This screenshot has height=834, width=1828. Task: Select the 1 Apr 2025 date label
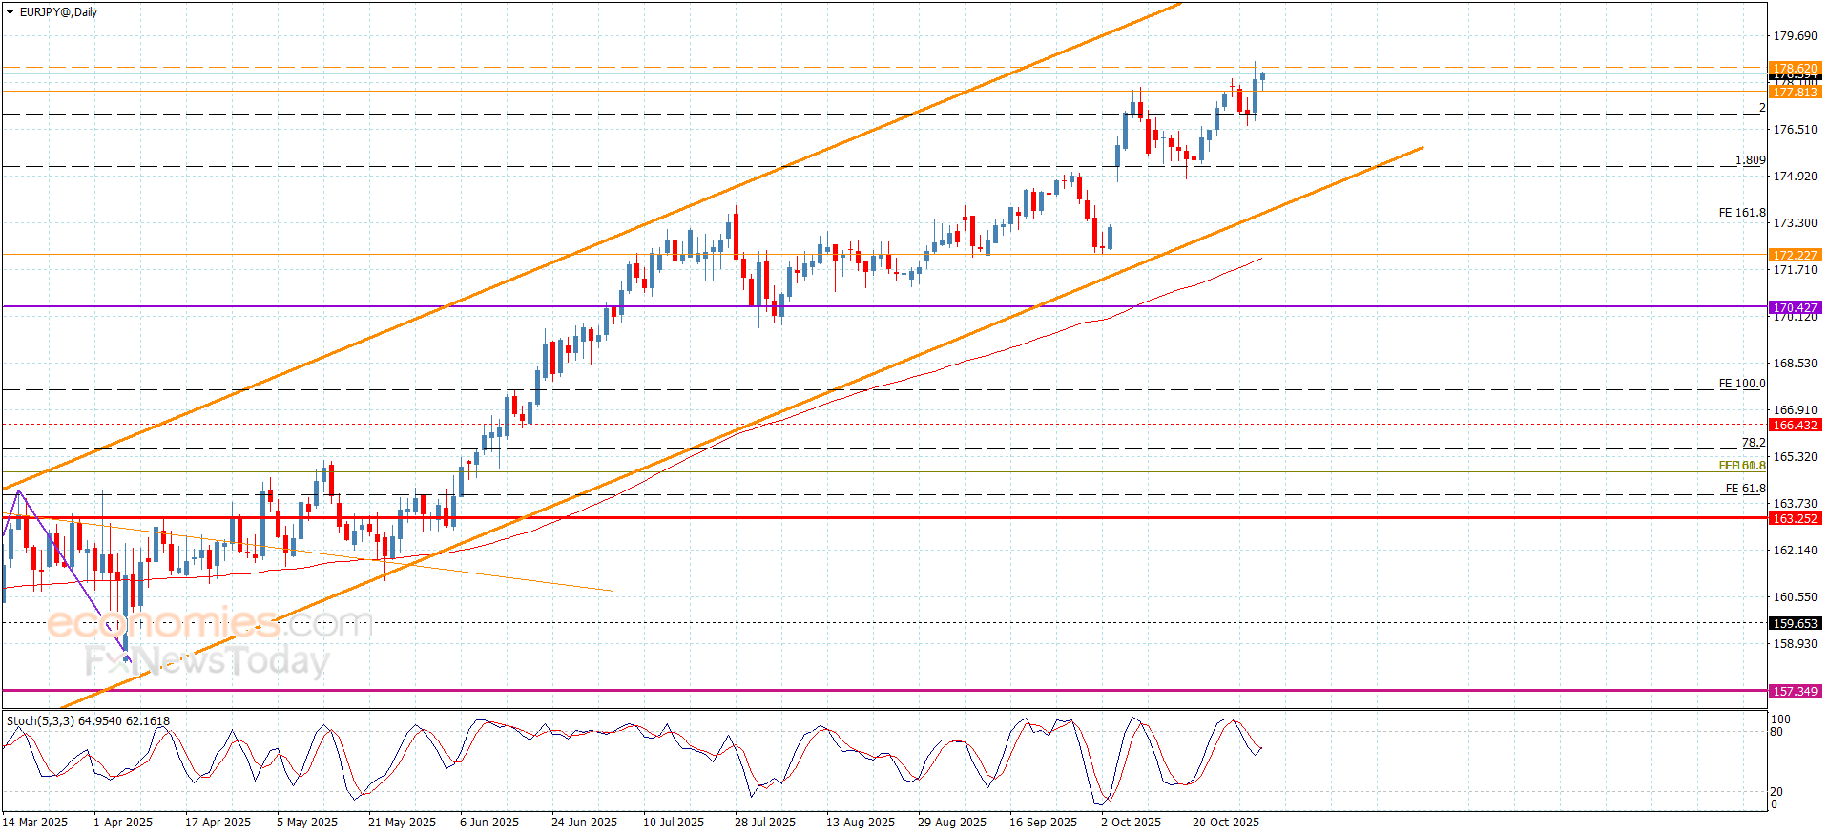click(x=123, y=822)
